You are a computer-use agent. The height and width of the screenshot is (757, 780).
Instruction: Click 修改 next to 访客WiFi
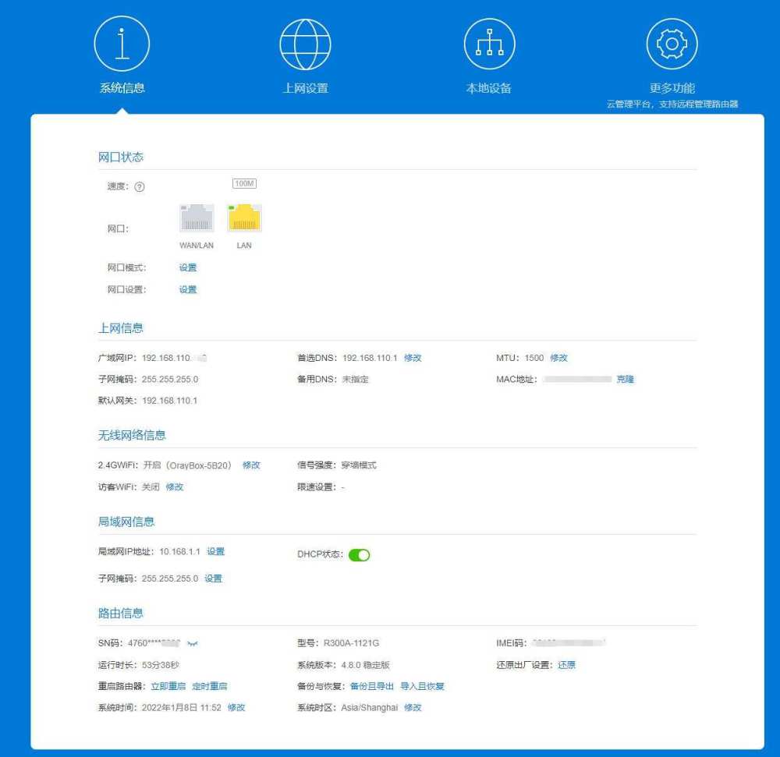tap(175, 487)
